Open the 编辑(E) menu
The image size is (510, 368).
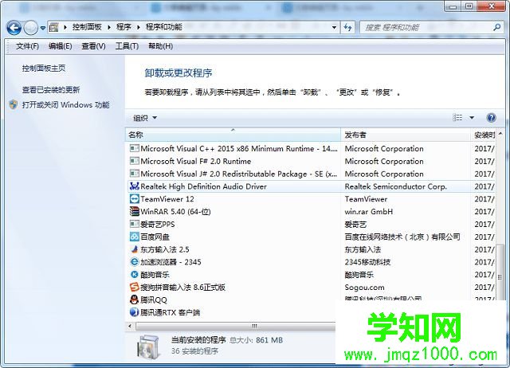point(61,46)
